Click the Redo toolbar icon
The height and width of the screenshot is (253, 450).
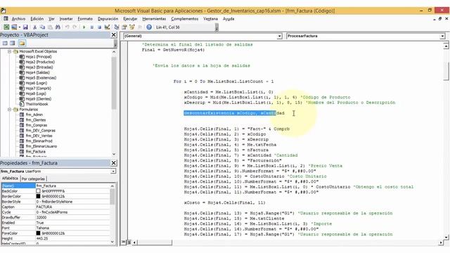(x=75, y=27)
